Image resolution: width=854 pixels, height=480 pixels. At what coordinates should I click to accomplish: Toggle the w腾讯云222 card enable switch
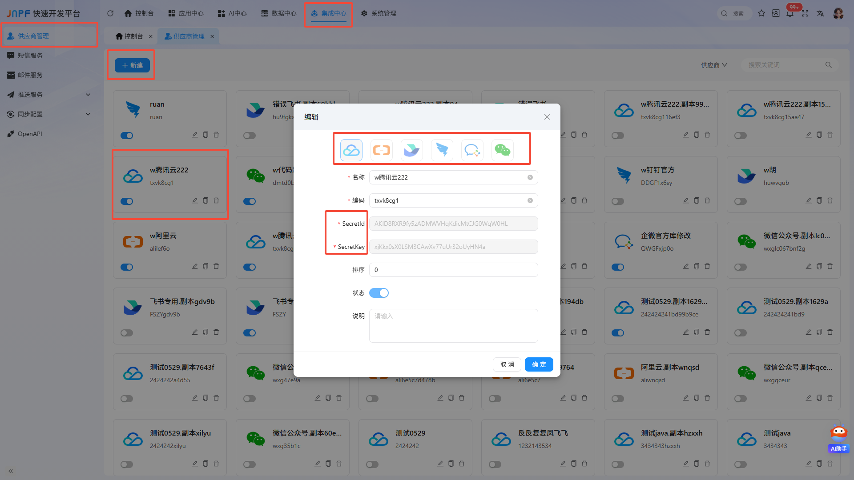coord(127,201)
